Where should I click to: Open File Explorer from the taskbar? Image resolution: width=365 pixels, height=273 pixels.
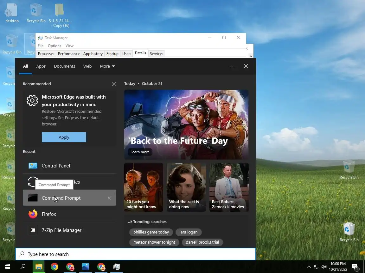[39, 267]
